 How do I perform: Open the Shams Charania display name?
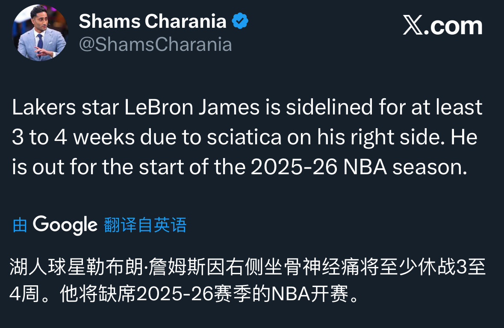[x=153, y=21]
